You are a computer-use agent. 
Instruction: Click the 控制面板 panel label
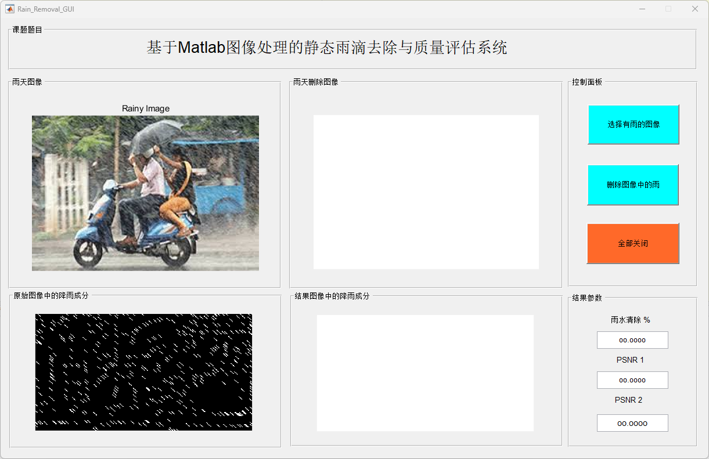coord(587,82)
